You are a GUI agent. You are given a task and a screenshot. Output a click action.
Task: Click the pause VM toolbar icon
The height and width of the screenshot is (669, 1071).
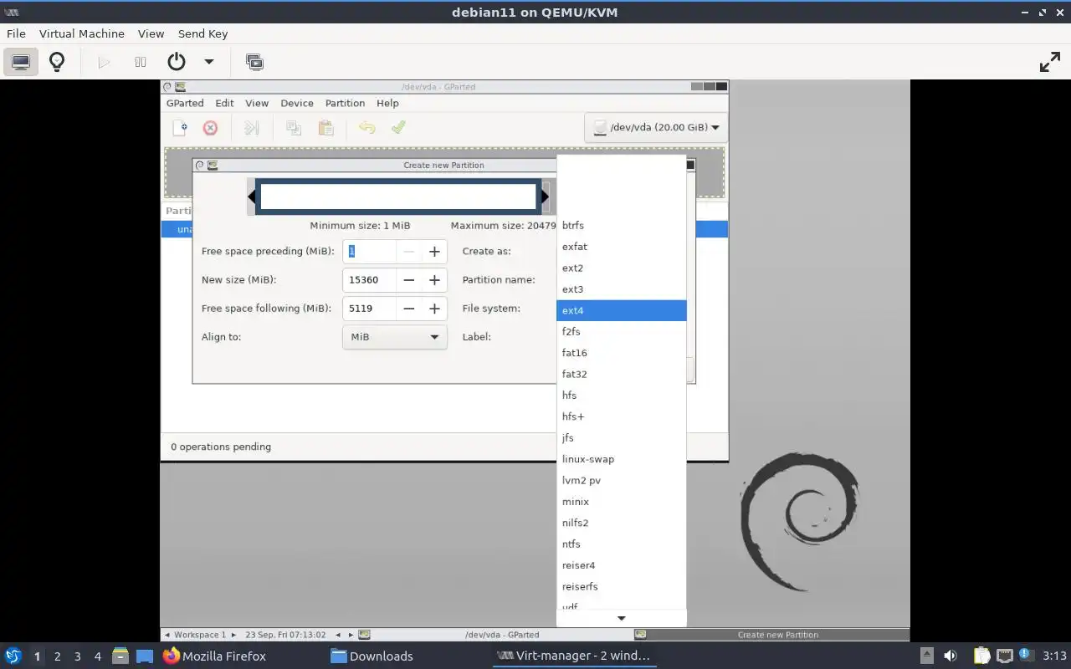(140, 62)
